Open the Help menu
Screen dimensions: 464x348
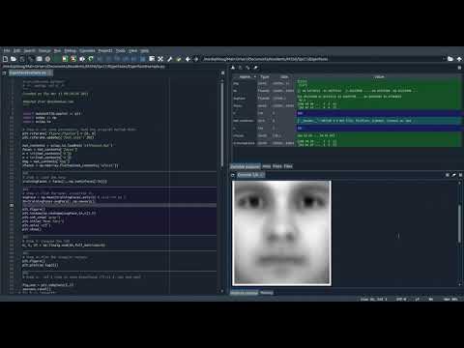[x=144, y=51]
